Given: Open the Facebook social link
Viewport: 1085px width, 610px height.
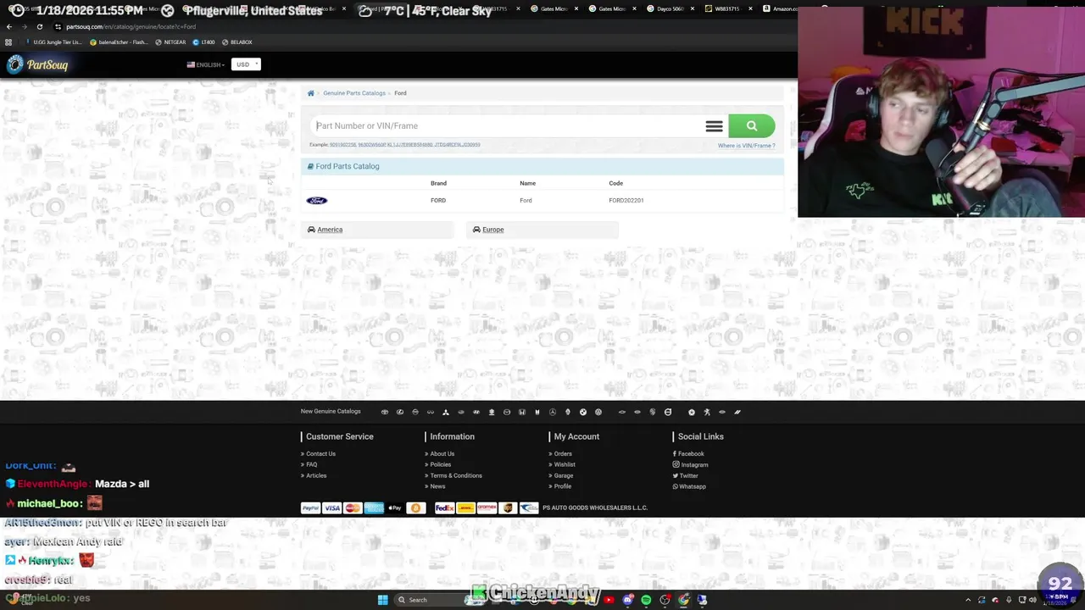Looking at the screenshot, I should tap(690, 454).
